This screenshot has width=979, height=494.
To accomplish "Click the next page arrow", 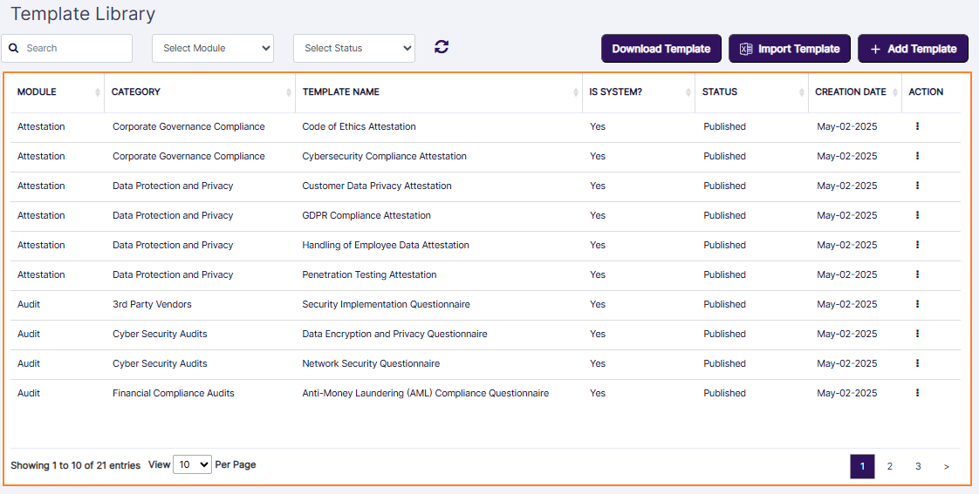I will (x=947, y=467).
